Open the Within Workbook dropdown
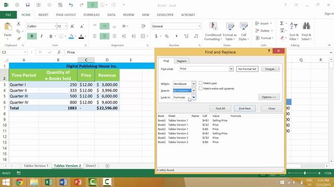334x187 pixels. point(194,84)
